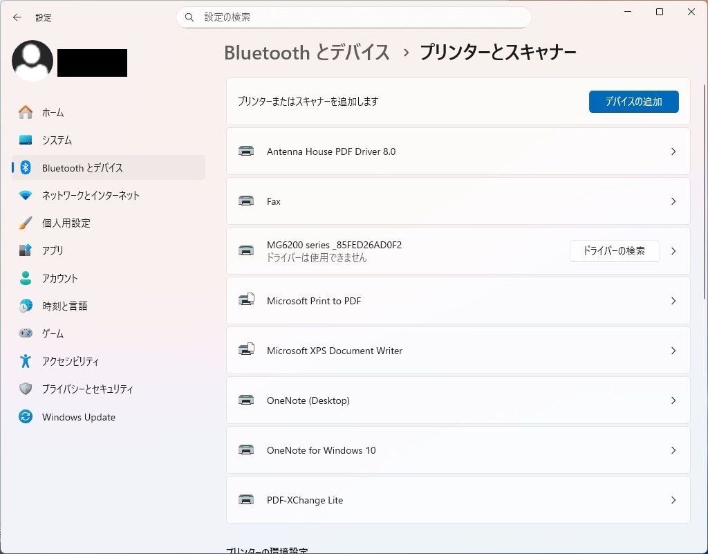This screenshot has width=708, height=554.
Task: Click the Windows Update sync icon
Action: 26,416
